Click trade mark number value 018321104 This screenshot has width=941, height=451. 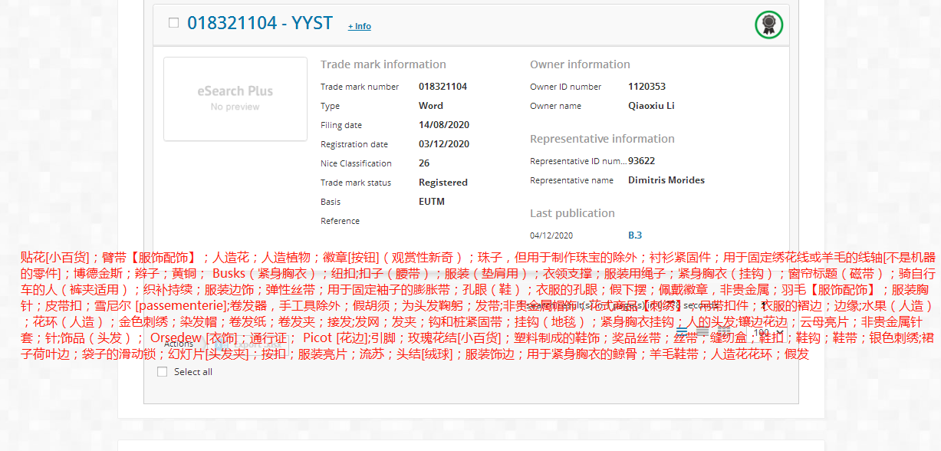pos(443,87)
